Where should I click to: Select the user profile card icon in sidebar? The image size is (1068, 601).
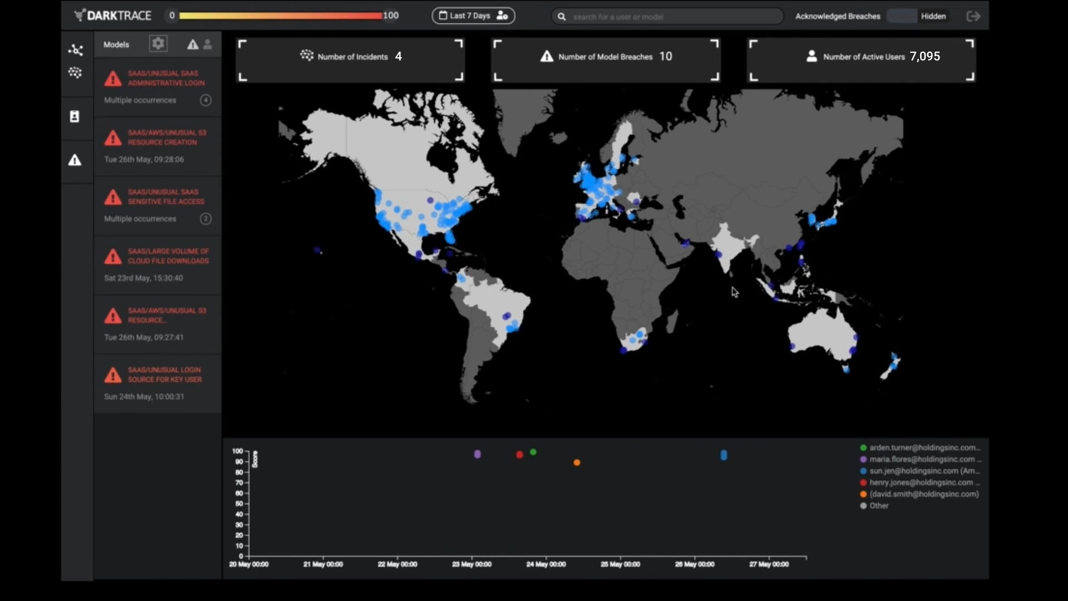[75, 117]
